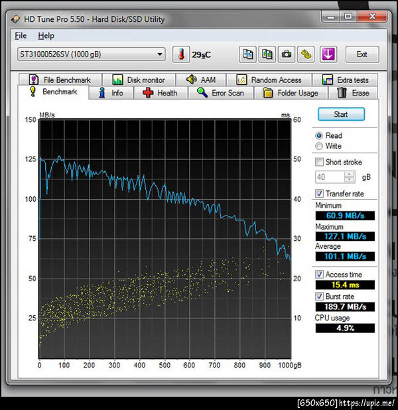Click the Exit button
This screenshot has height=410, width=398.
pyautogui.click(x=362, y=54)
